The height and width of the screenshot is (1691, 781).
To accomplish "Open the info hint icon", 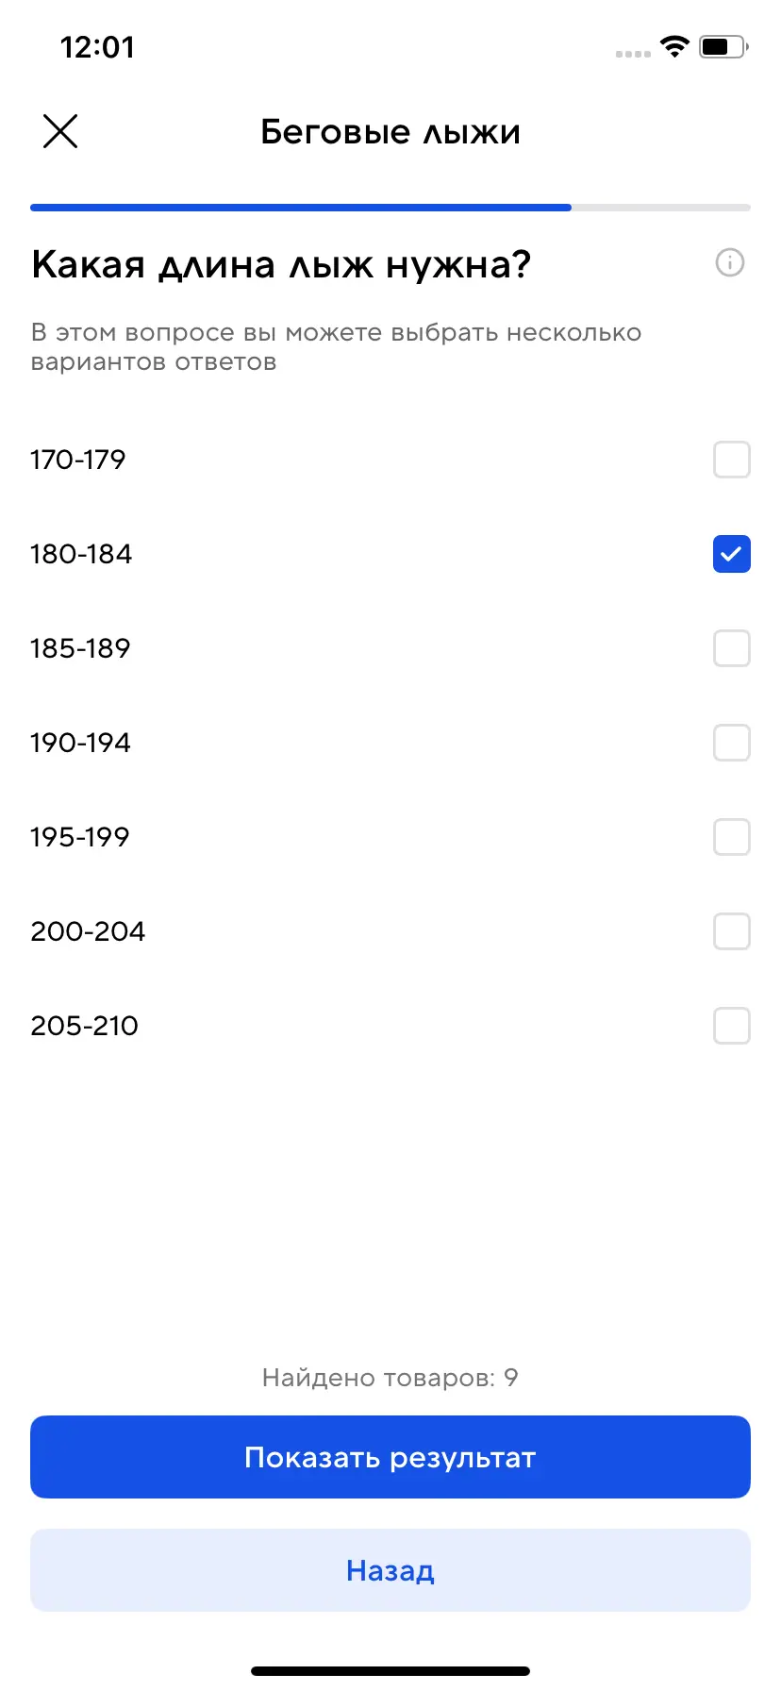I will pos(730,262).
